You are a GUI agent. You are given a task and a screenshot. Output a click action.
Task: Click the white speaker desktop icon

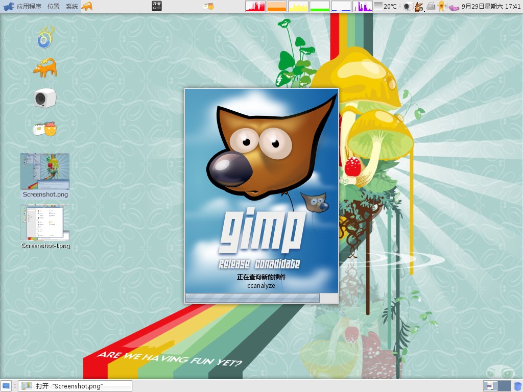tap(45, 98)
